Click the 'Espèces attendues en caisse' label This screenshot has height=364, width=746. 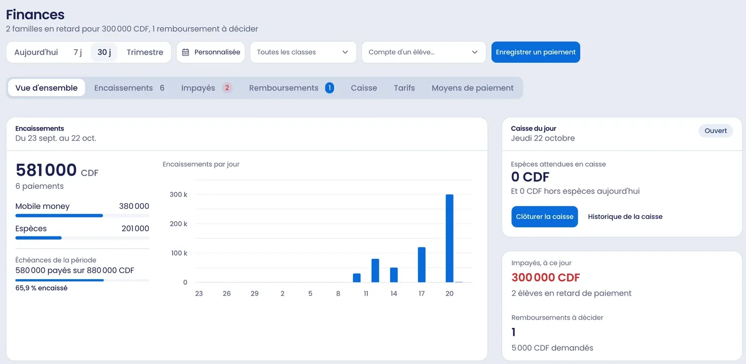(559, 164)
